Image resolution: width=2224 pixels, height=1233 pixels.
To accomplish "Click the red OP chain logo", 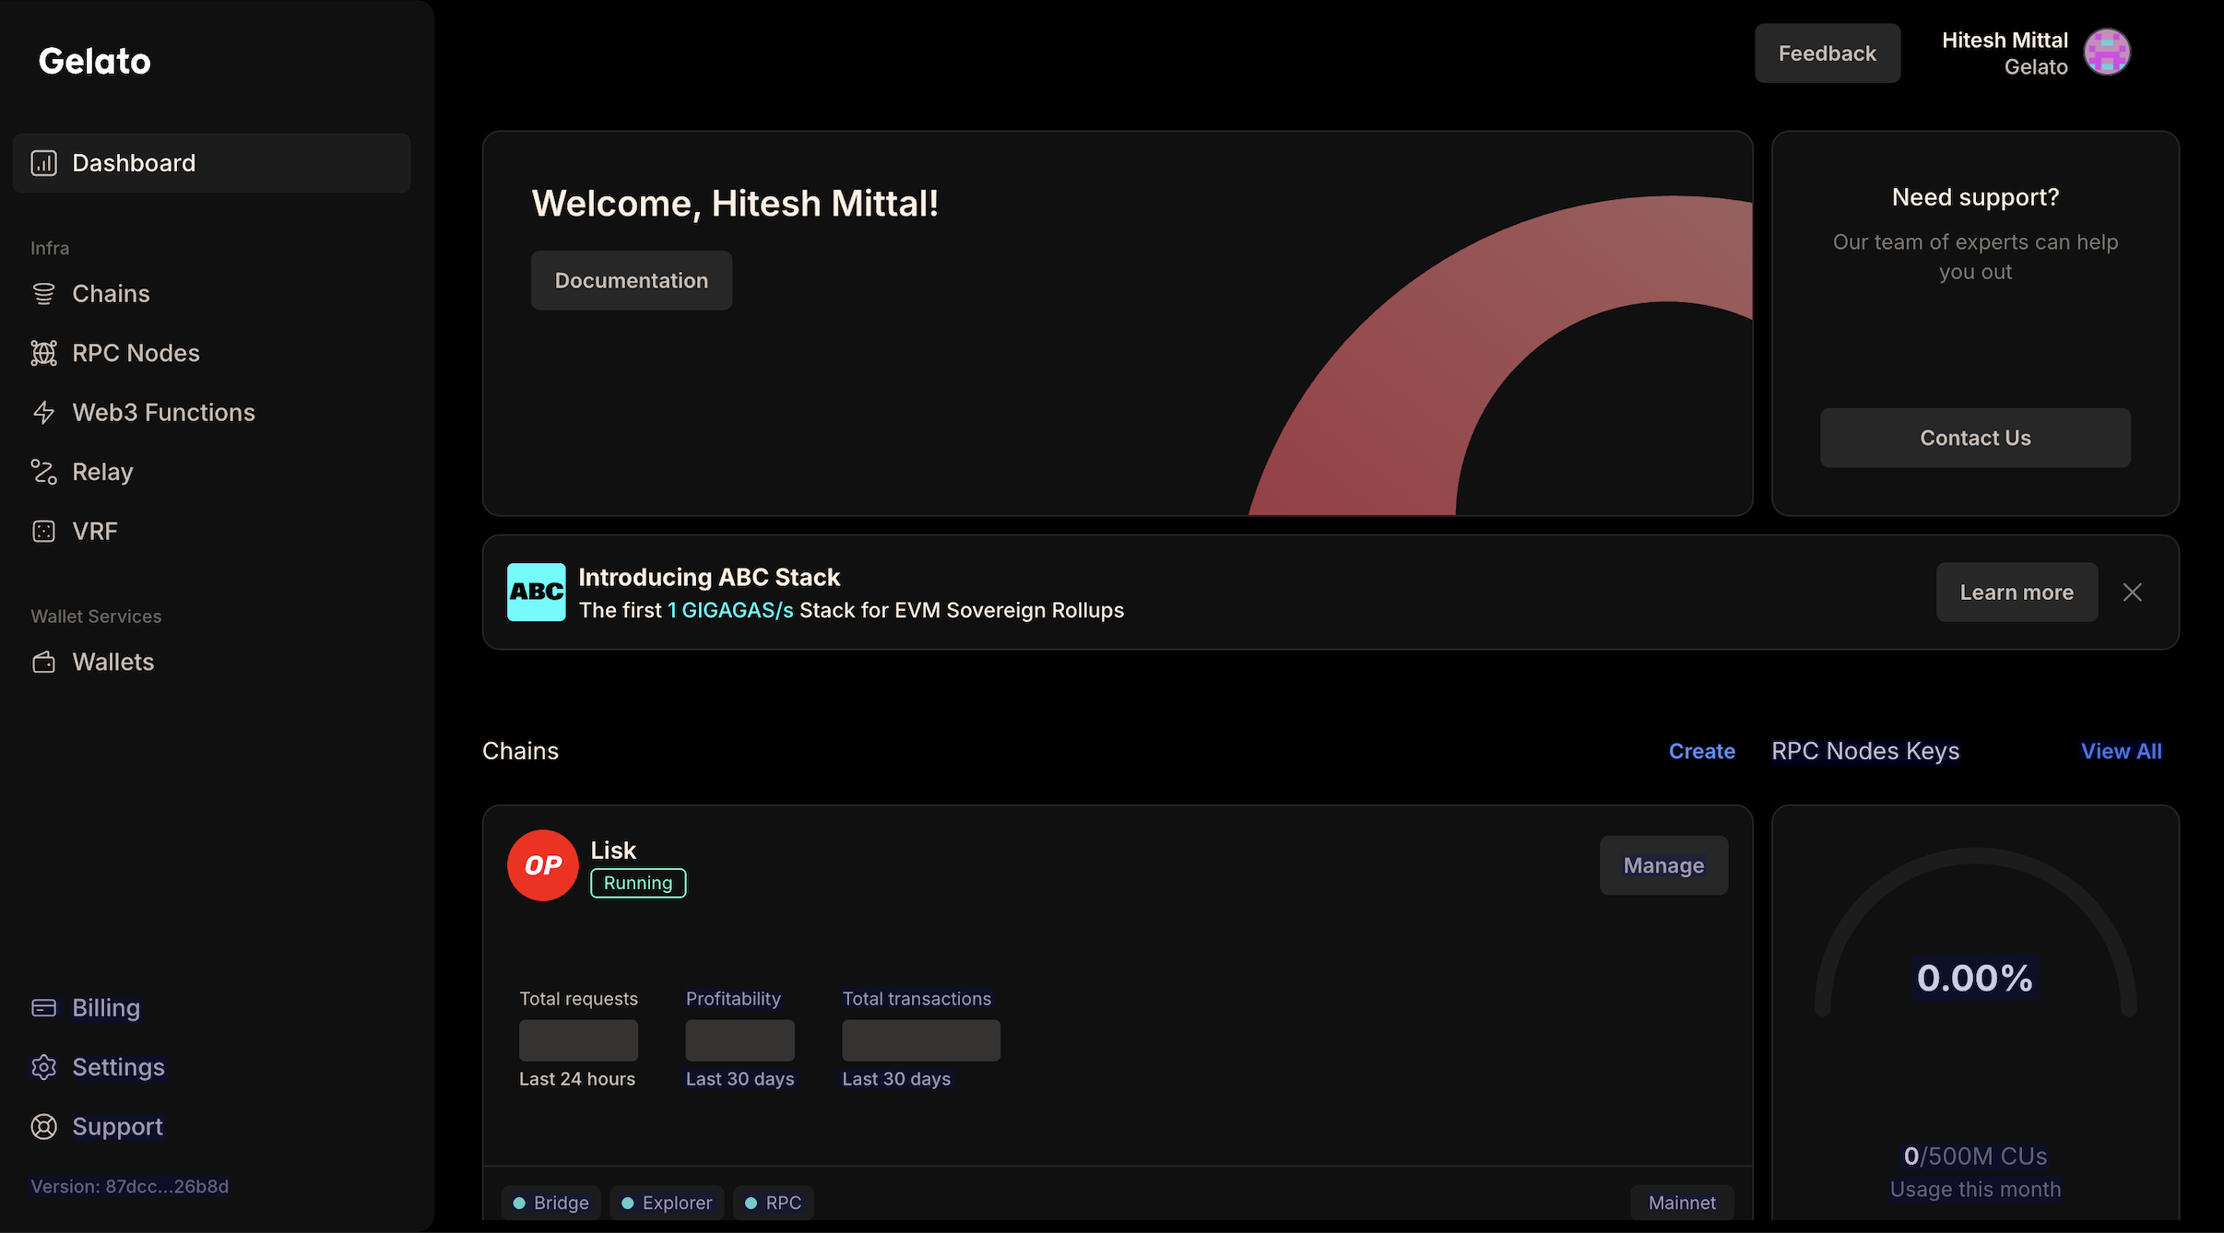I will [x=543, y=865].
